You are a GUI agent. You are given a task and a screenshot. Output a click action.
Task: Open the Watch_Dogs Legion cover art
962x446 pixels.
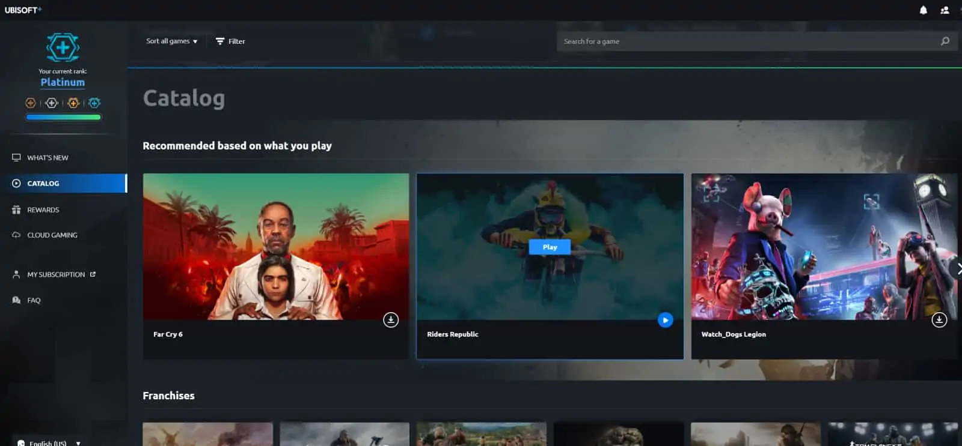(x=824, y=247)
